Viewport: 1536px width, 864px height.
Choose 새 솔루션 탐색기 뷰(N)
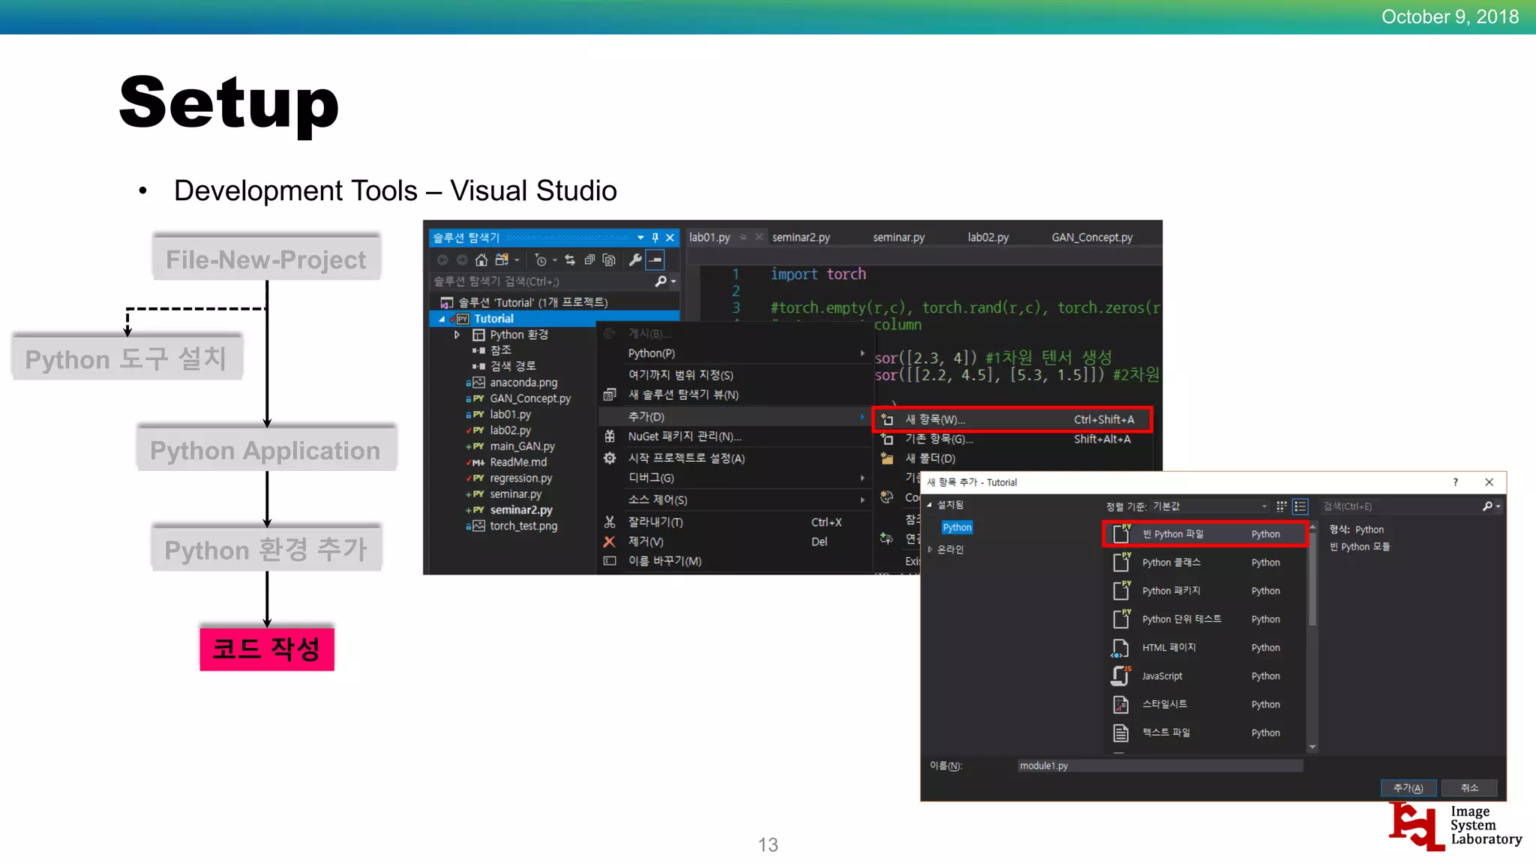(x=735, y=394)
